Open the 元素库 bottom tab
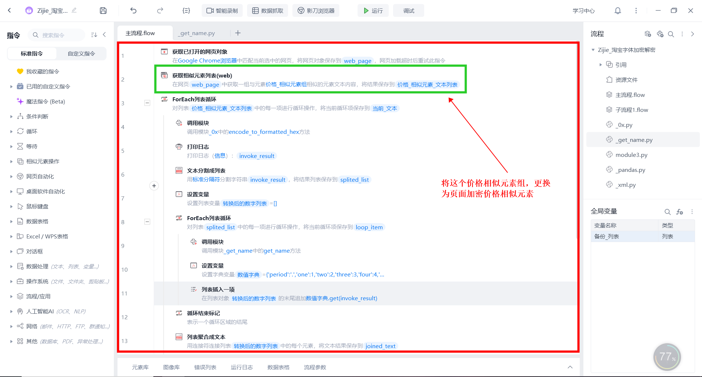Viewport: 702px width, 377px height. coord(140,367)
